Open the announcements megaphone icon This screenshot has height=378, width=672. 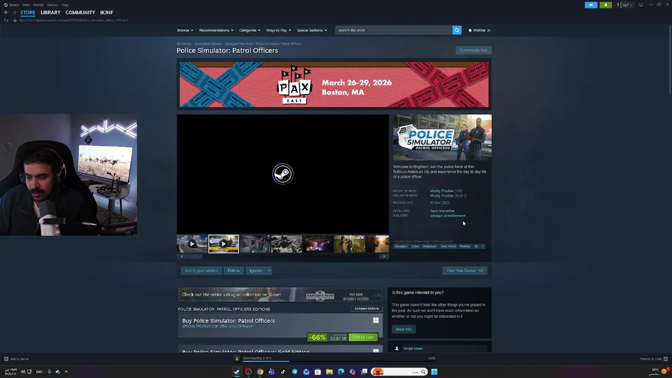tap(591, 5)
